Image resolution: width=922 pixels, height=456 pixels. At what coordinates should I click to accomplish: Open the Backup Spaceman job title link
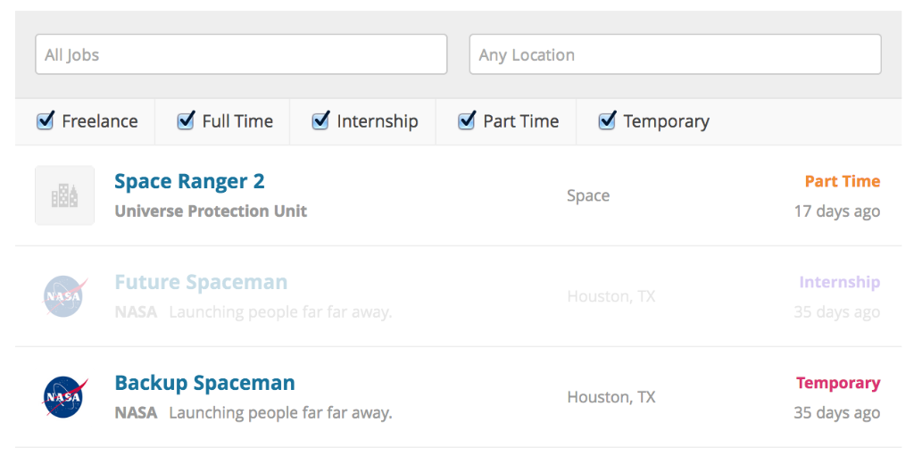click(x=204, y=384)
